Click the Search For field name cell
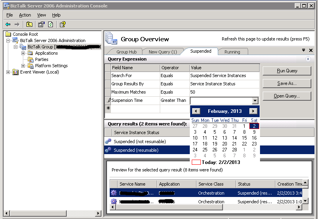 point(135,75)
